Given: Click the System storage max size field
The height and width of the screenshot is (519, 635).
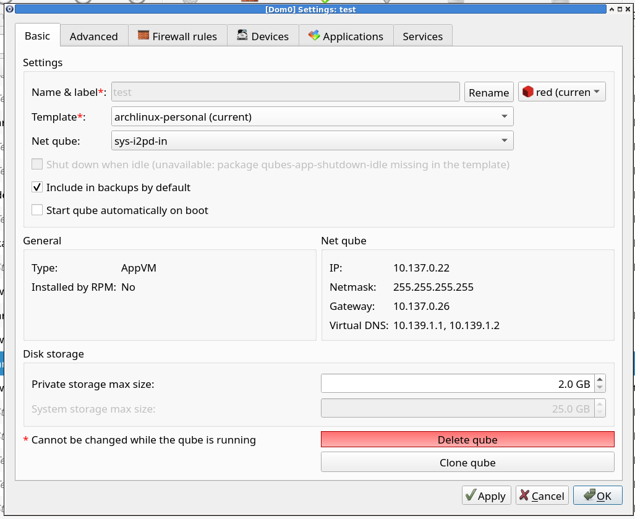Looking at the screenshot, I should (x=458, y=408).
